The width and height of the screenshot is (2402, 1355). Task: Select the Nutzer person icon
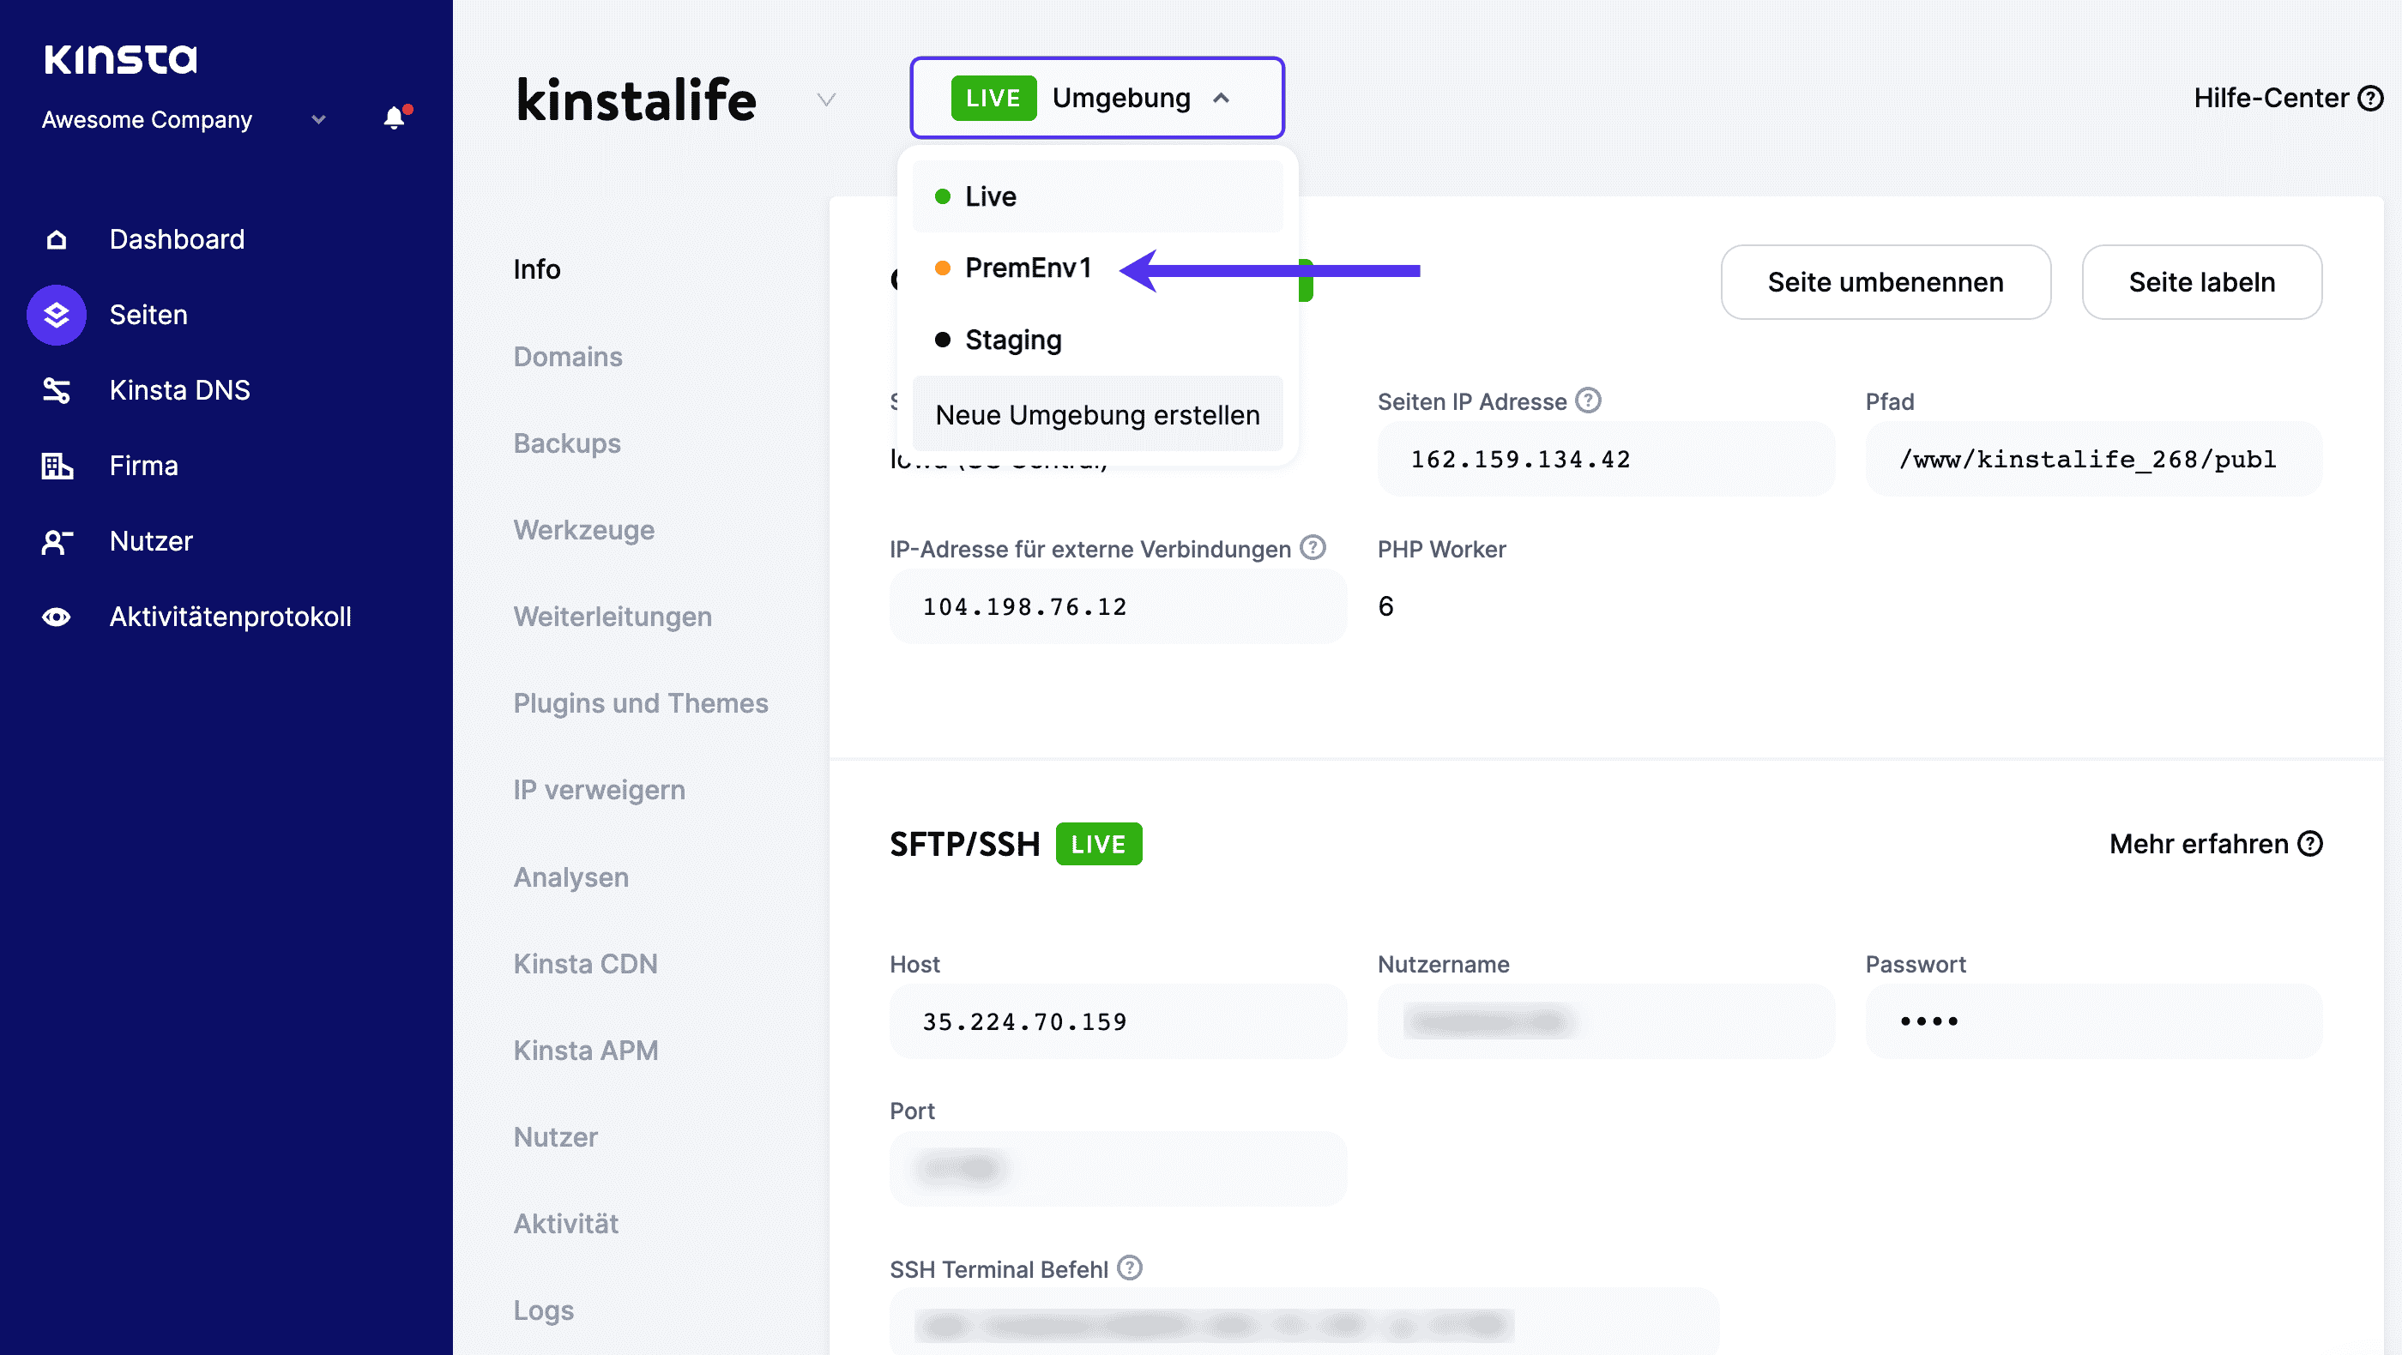tap(56, 541)
